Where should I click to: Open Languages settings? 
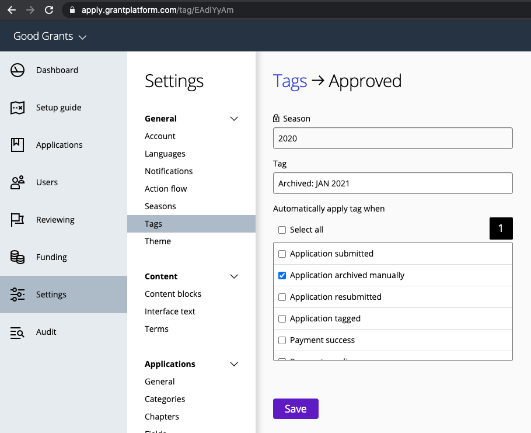coord(165,154)
